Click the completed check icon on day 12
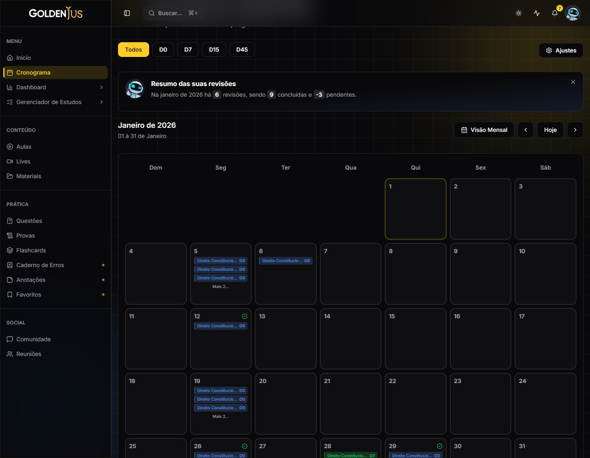Image resolution: width=590 pixels, height=458 pixels. [x=245, y=316]
